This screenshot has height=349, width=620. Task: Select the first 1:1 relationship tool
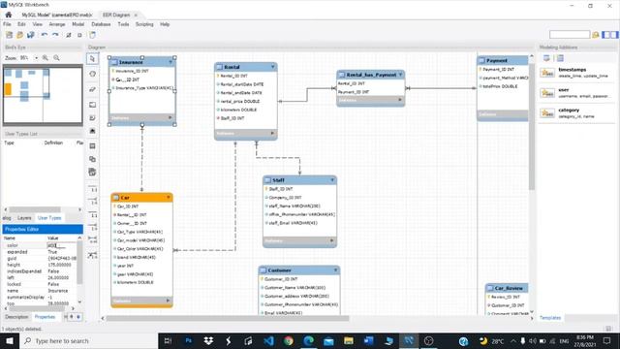(93, 188)
